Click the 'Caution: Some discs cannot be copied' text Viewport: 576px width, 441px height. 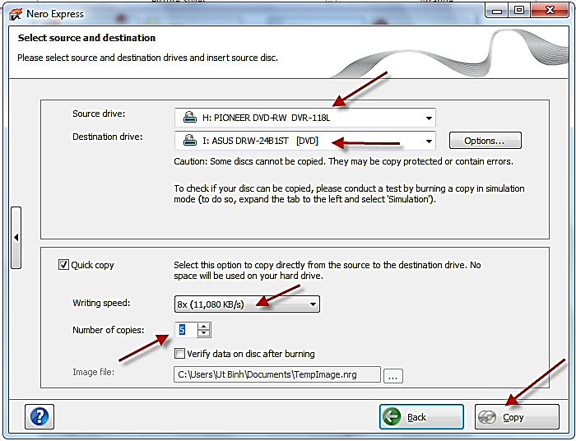(343, 161)
